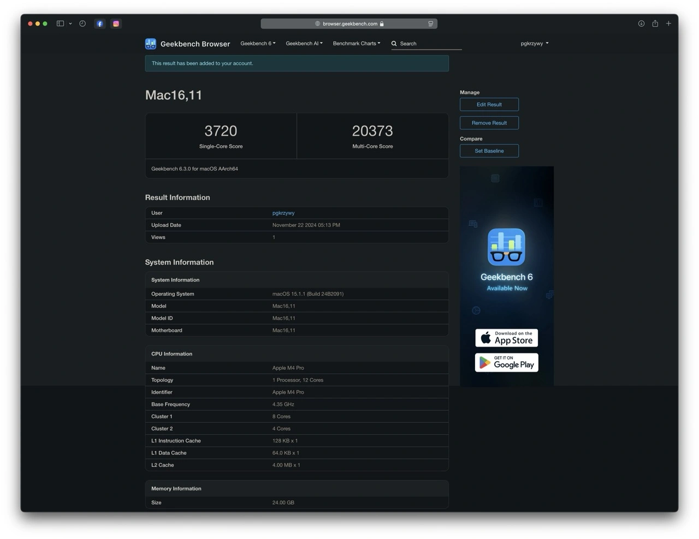Viewport: 699px width, 539px height.
Task: Click Get it on Google Play badge
Action: tap(506, 363)
